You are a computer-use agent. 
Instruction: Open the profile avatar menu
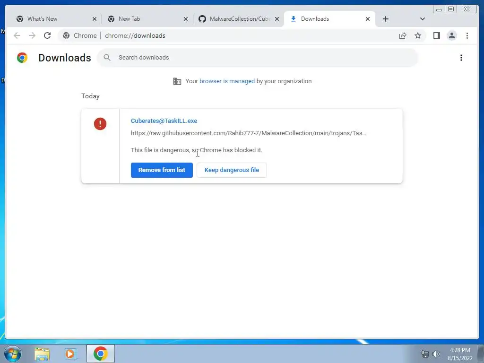point(451,36)
